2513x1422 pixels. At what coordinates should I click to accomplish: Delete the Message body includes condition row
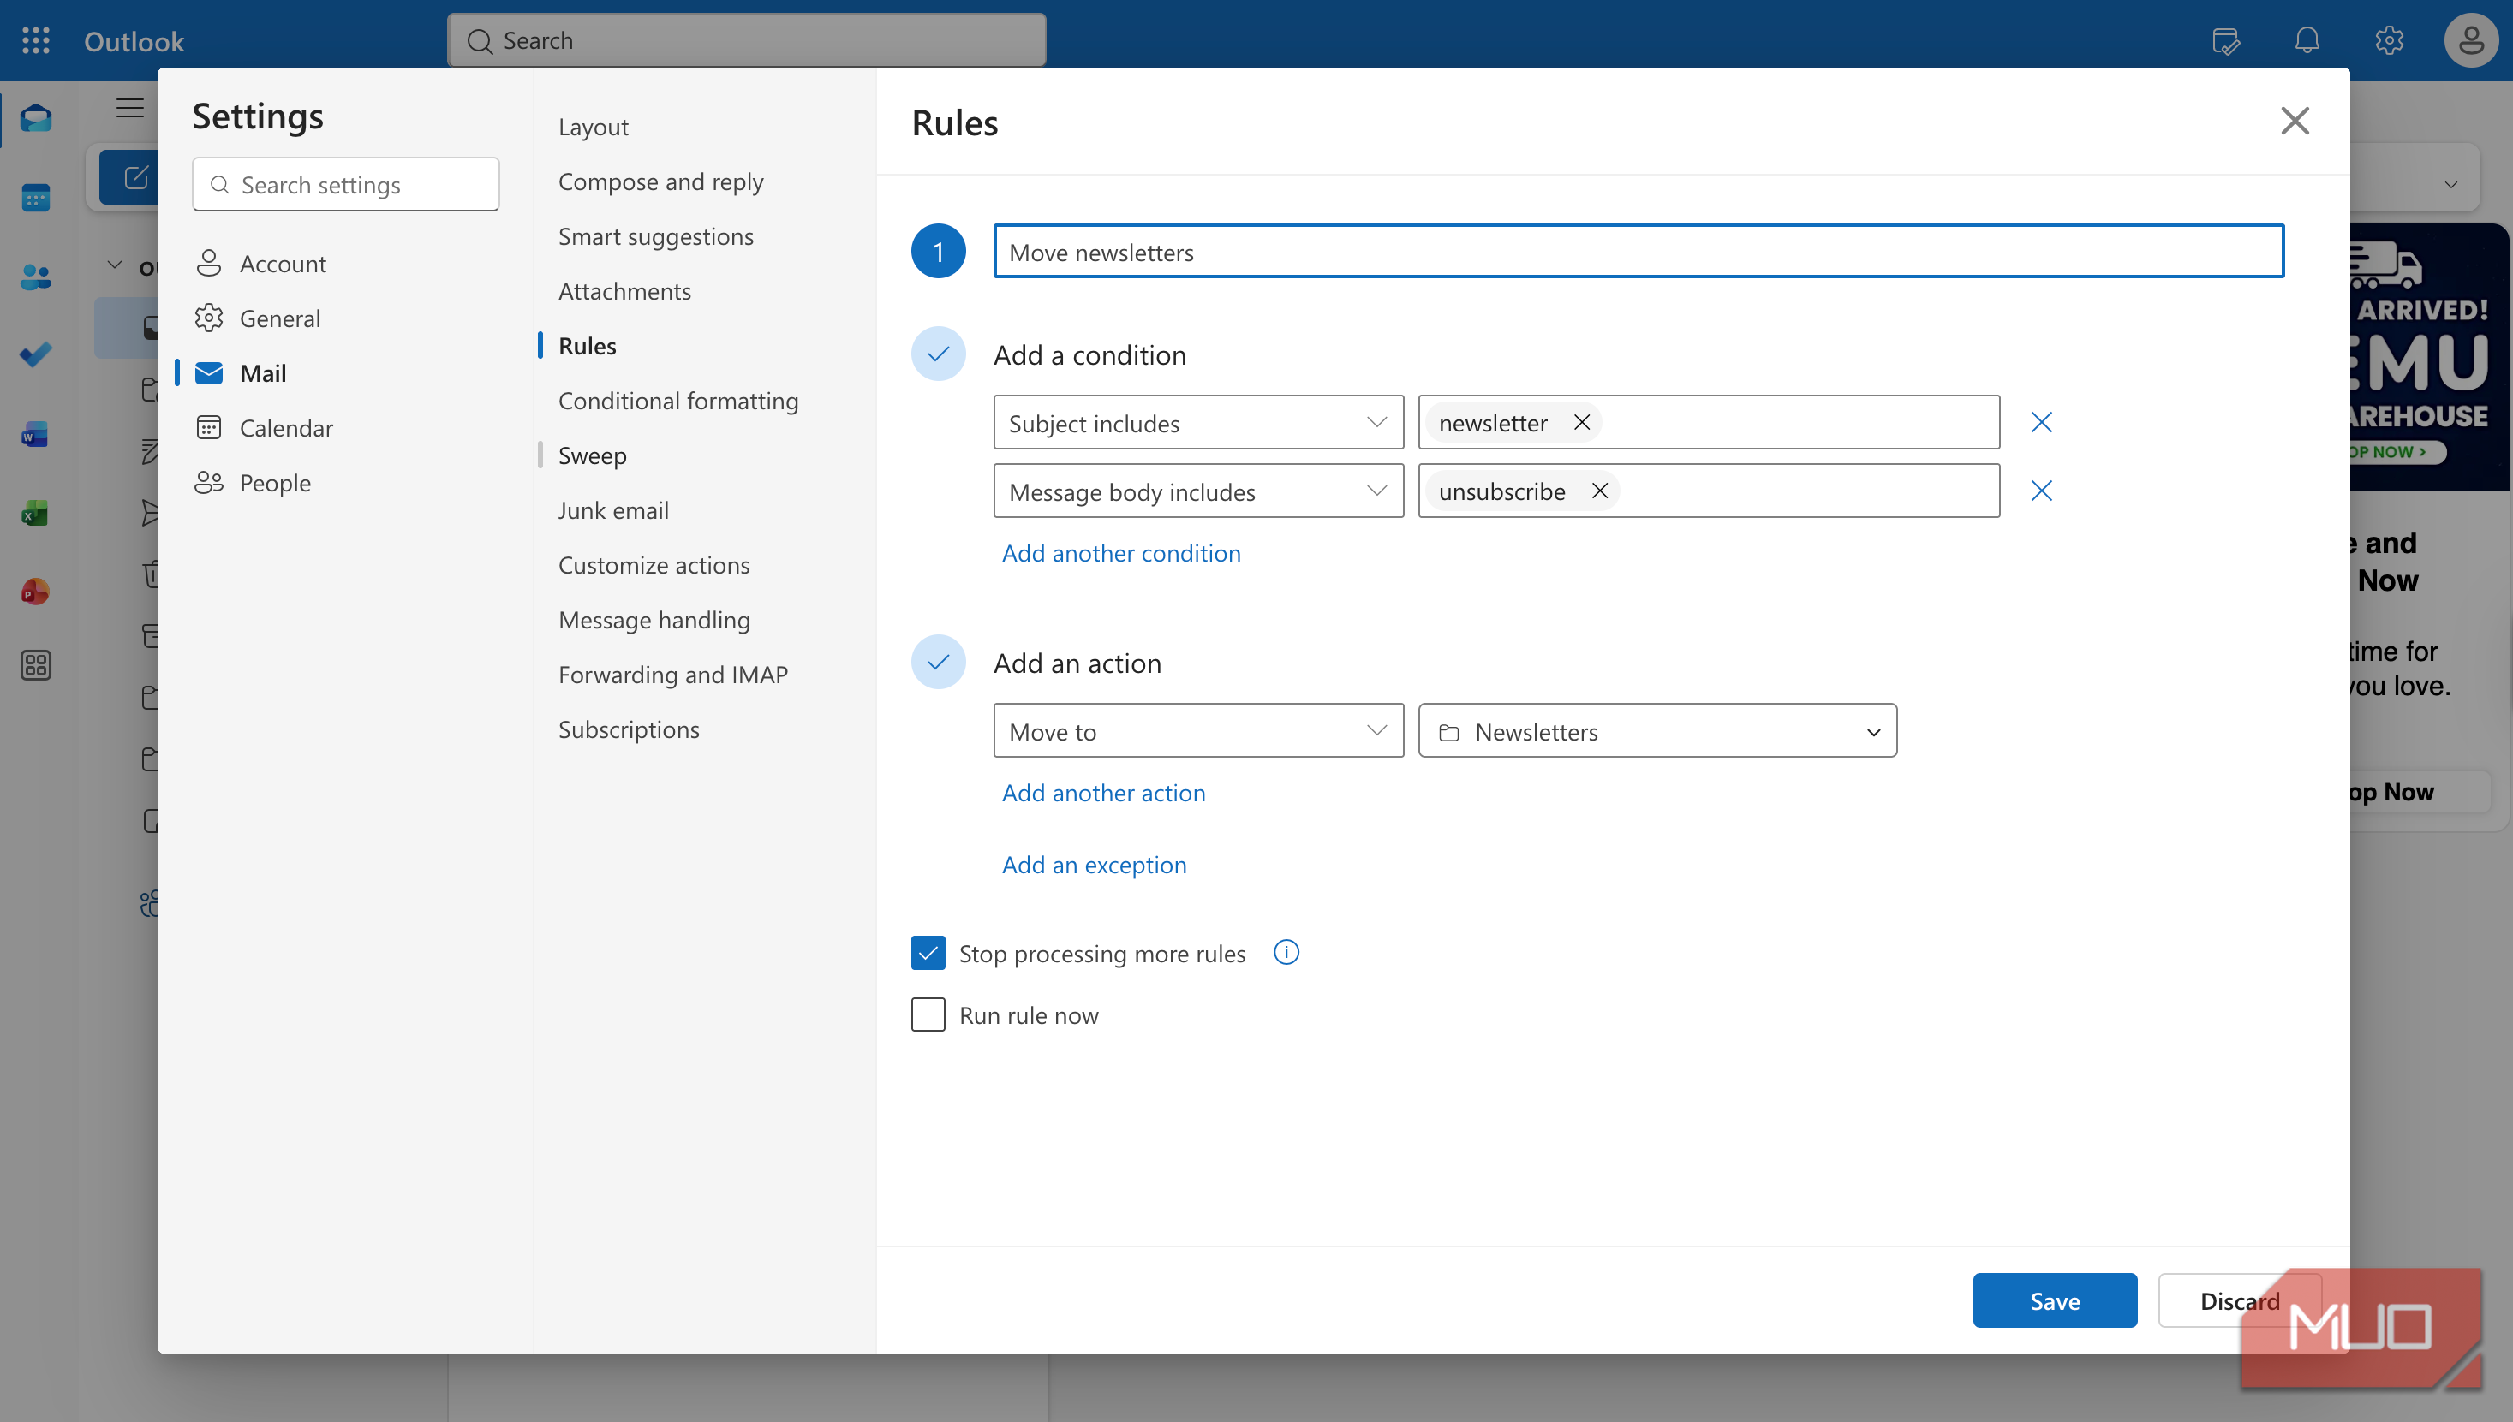pos(2041,491)
